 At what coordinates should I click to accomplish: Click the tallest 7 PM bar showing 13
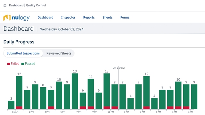coord(75,91)
